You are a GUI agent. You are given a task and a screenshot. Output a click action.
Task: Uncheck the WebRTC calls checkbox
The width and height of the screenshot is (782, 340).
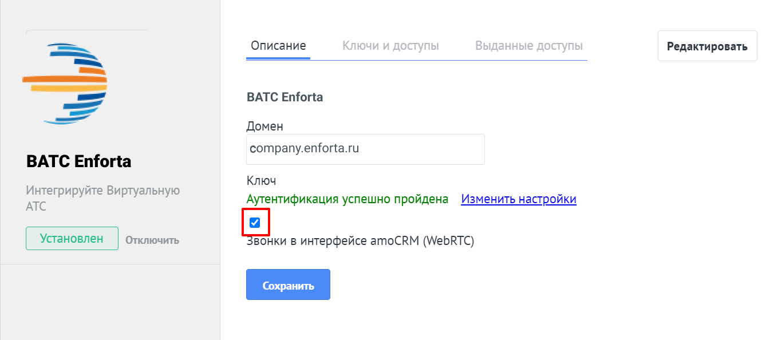[255, 223]
